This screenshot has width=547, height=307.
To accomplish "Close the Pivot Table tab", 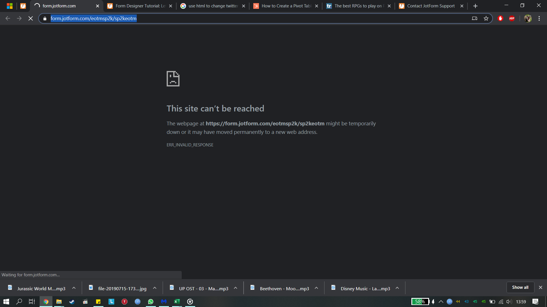I will (x=316, y=6).
